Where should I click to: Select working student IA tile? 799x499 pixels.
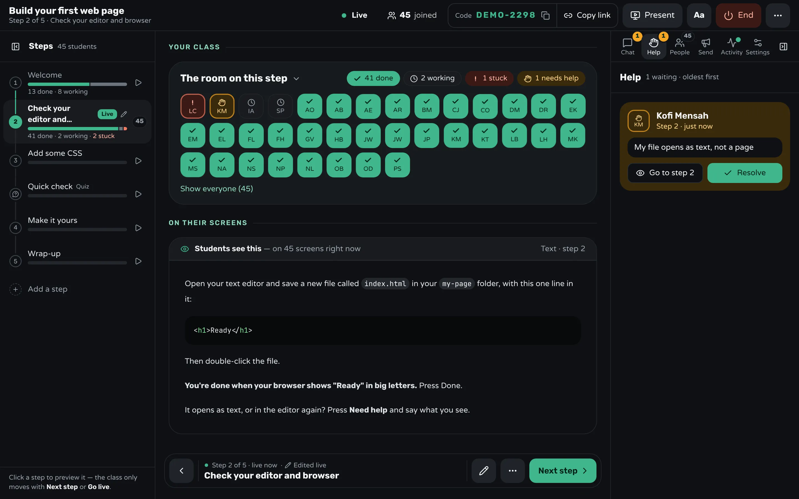tap(251, 106)
